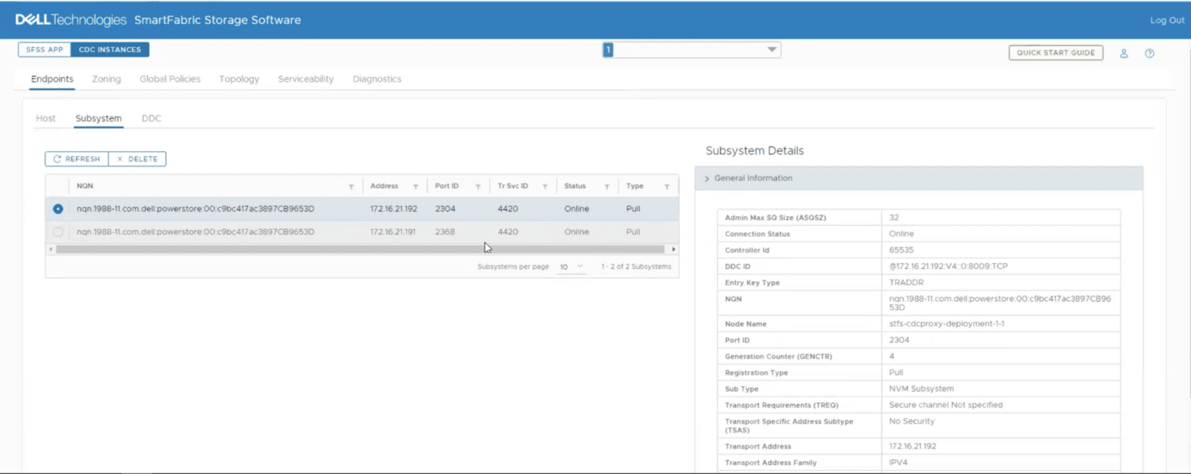Open the Global Policies tab
This screenshot has height=474, width=1191.
click(x=170, y=79)
